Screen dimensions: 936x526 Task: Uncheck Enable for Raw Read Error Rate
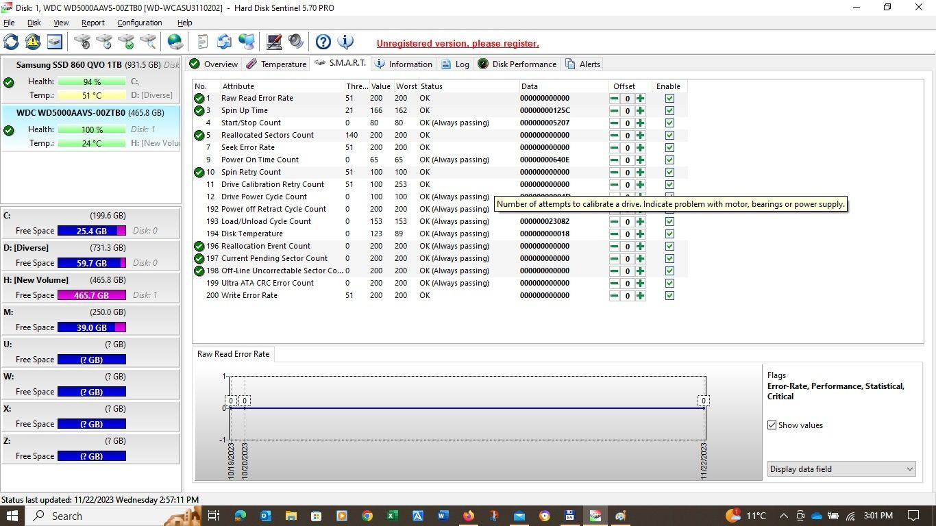point(669,99)
